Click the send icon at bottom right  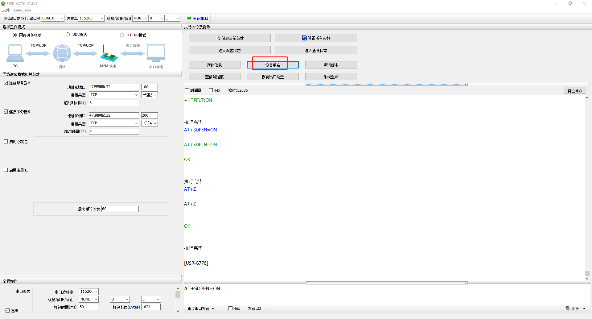568,308
